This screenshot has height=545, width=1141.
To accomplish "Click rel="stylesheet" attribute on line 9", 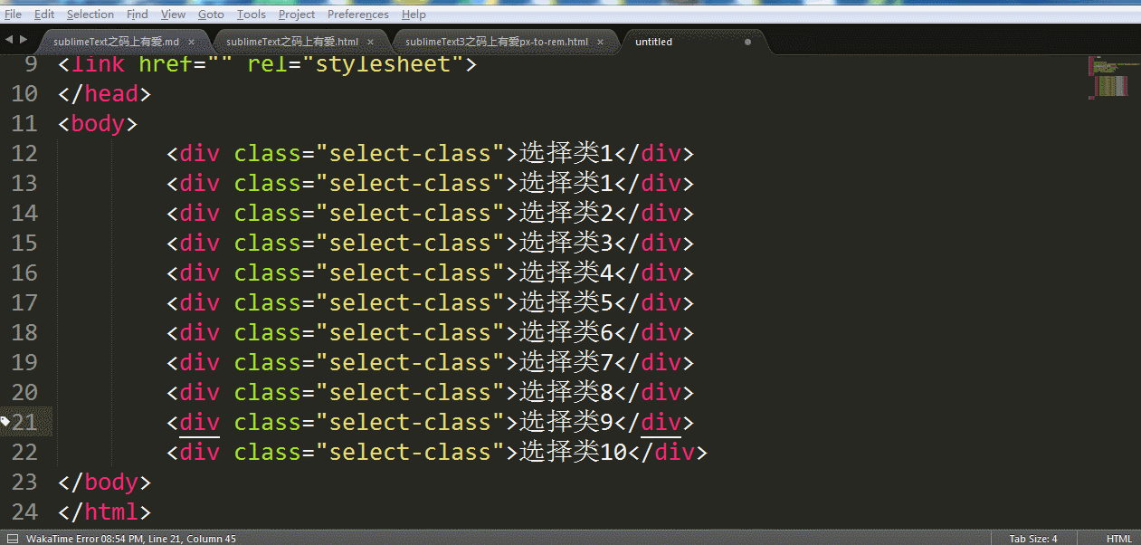I will coord(355,65).
